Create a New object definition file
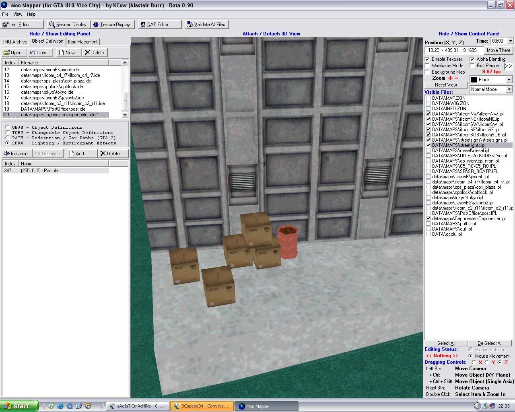This screenshot has width=515, height=412. pyautogui.click(x=68, y=52)
